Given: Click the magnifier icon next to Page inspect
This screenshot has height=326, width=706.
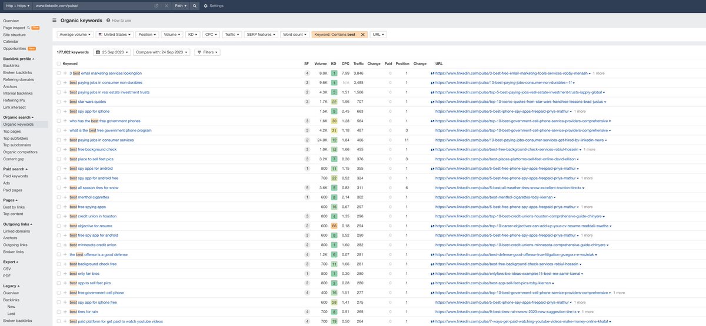Looking at the screenshot, I should click(x=28, y=28).
